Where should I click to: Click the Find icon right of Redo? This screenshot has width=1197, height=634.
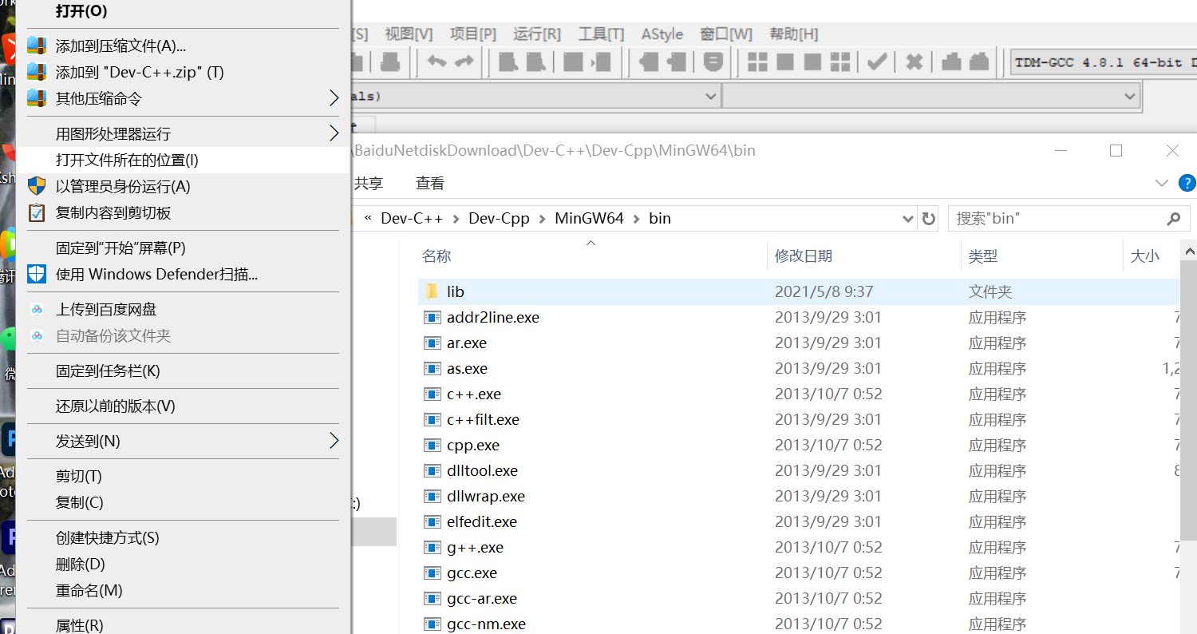(x=510, y=61)
